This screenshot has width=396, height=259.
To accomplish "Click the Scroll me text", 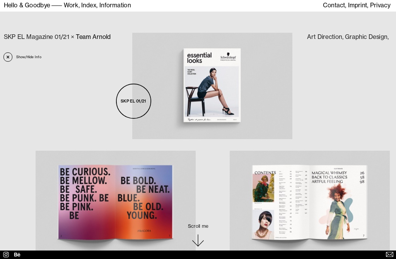I will pyautogui.click(x=198, y=226).
